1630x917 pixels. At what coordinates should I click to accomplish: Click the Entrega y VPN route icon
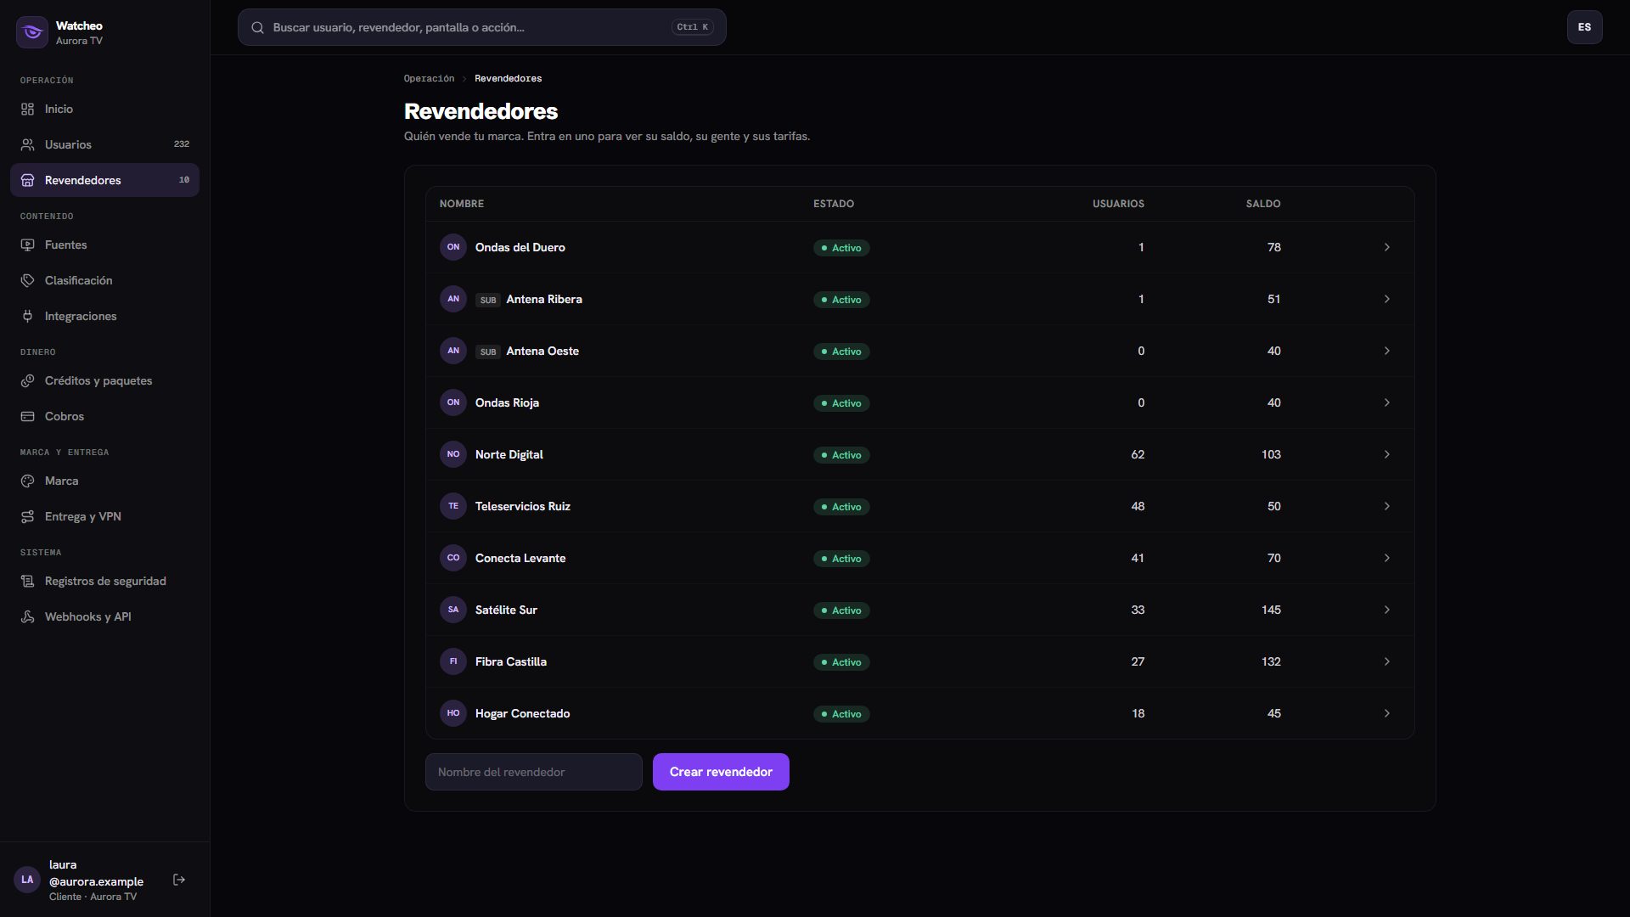[x=27, y=517]
